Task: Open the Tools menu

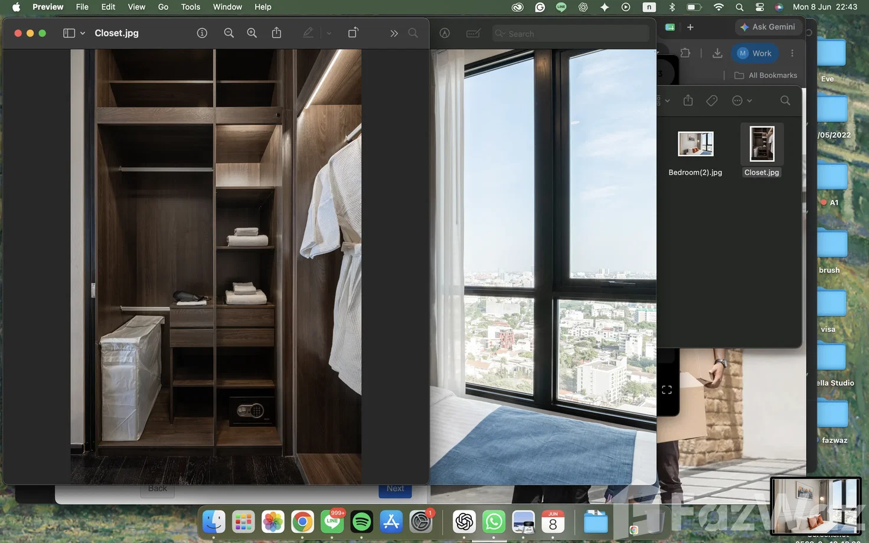Action: [x=190, y=7]
